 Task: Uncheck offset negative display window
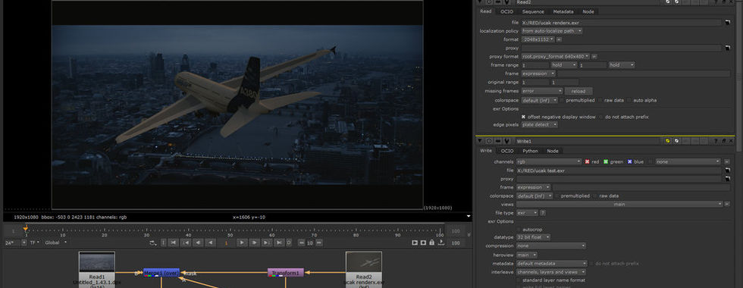pyautogui.click(x=524, y=117)
